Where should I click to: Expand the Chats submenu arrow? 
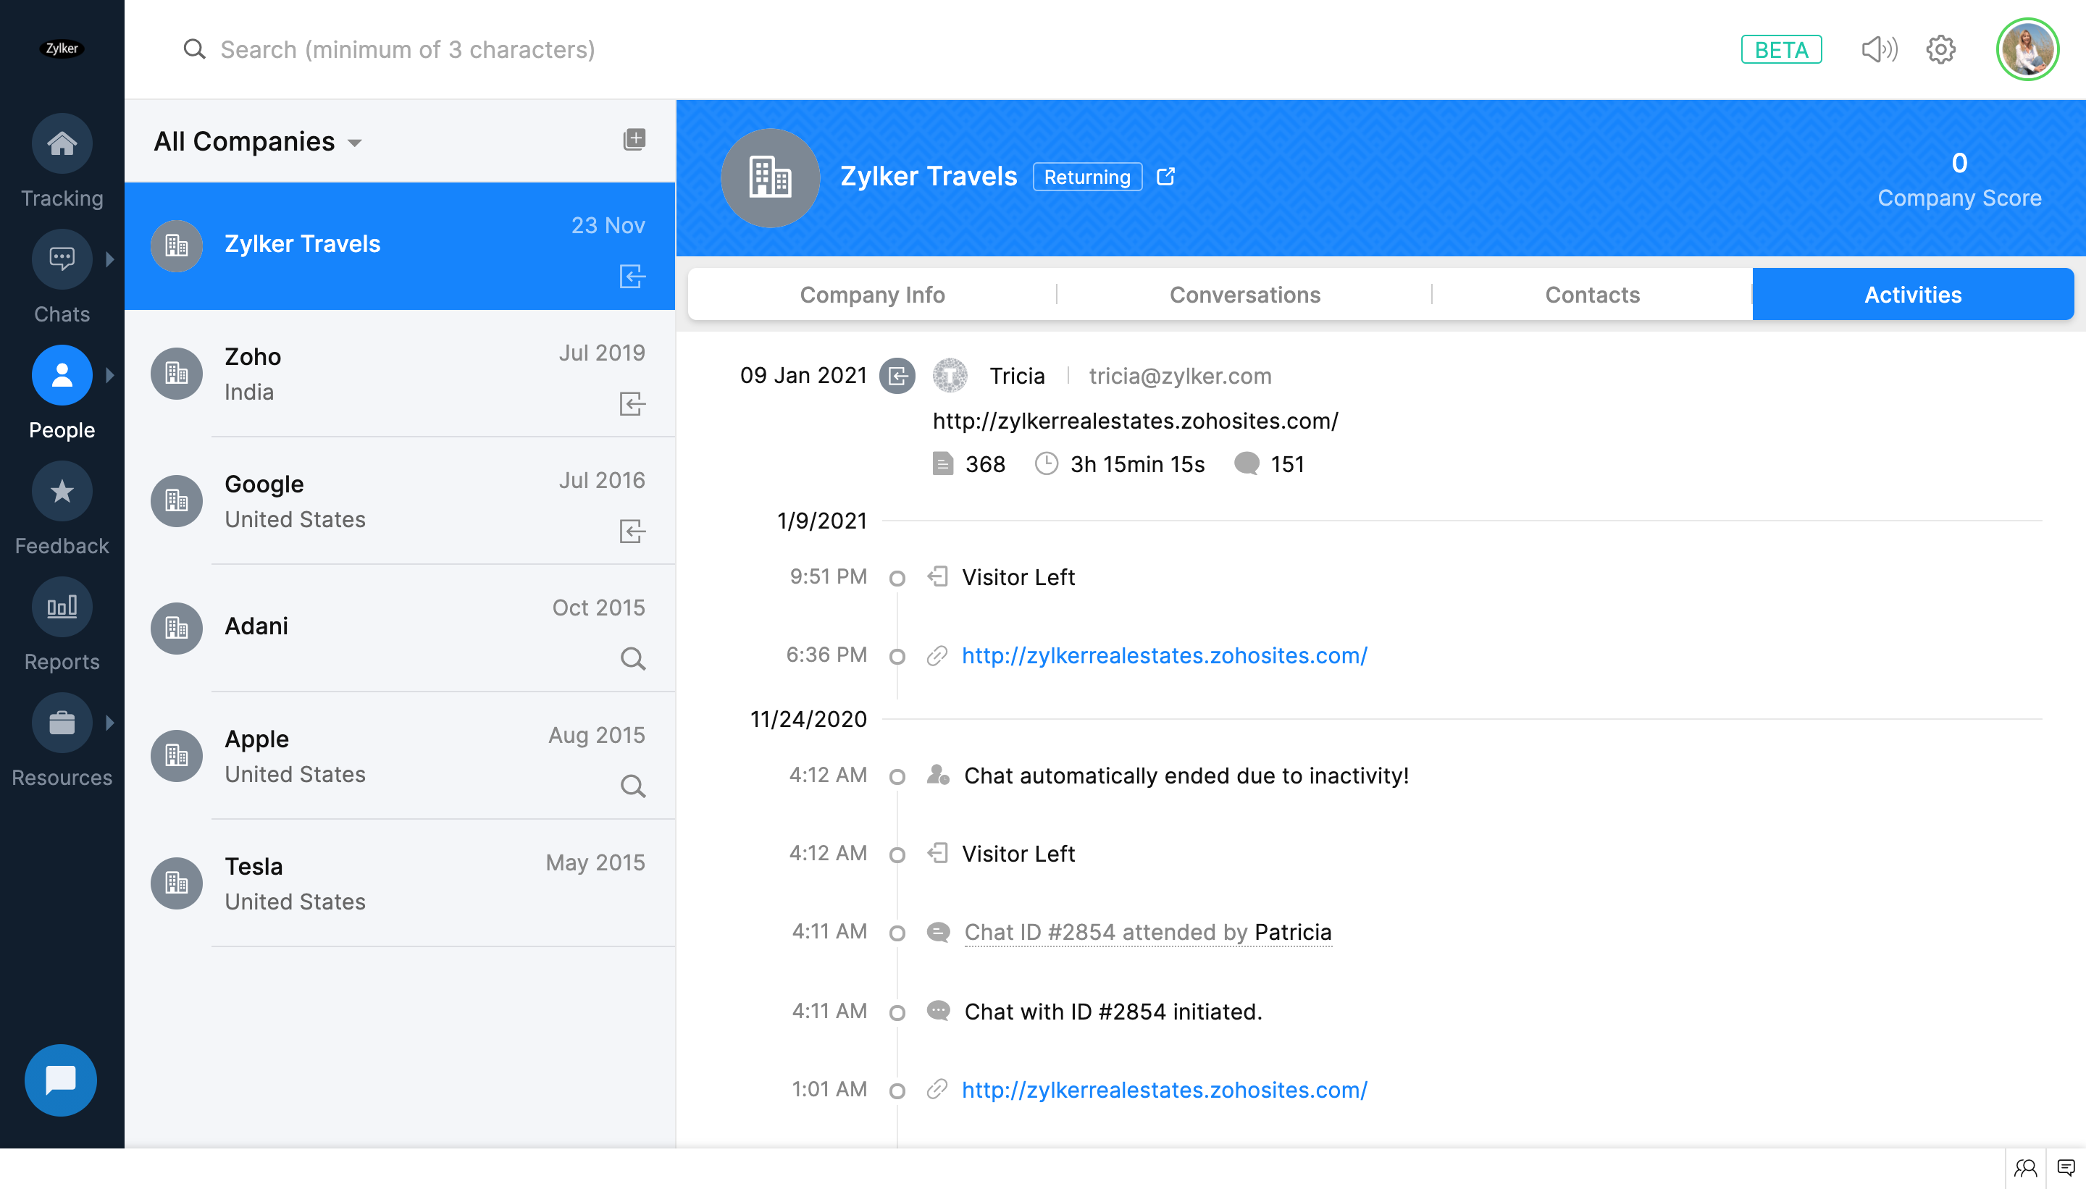pyautogui.click(x=109, y=260)
